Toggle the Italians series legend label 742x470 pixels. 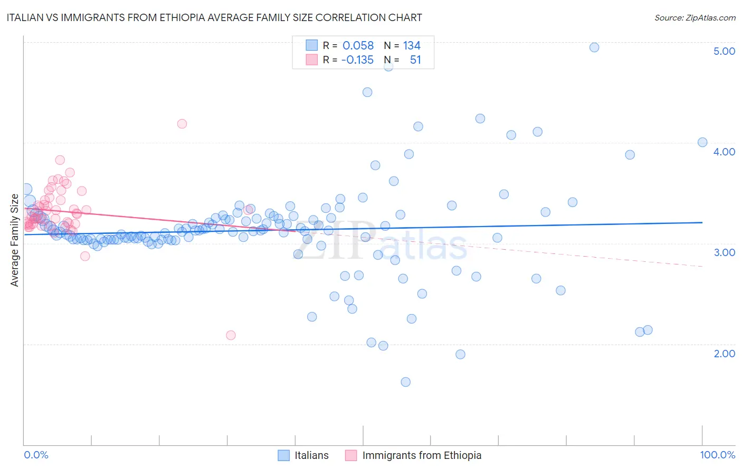[x=311, y=455]
